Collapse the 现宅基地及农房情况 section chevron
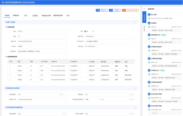 coord(135,88)
